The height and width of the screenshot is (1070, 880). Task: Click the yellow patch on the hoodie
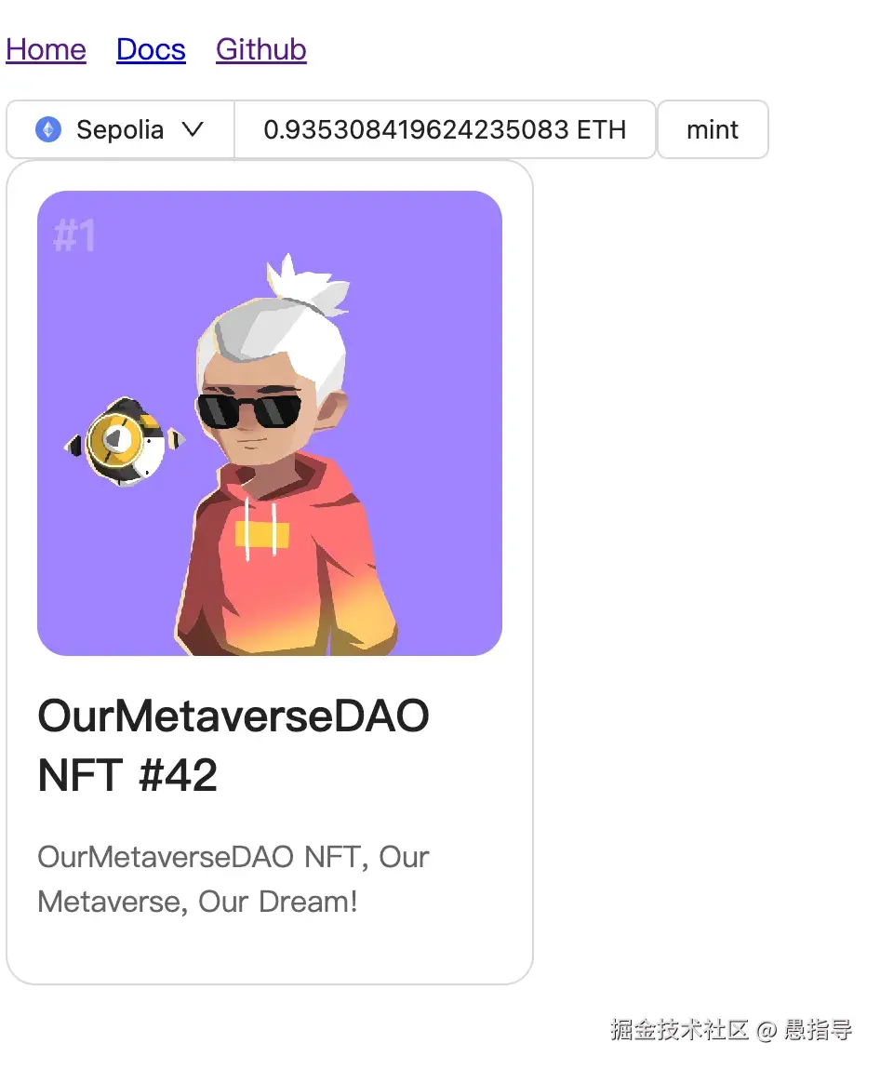(262, 534)
